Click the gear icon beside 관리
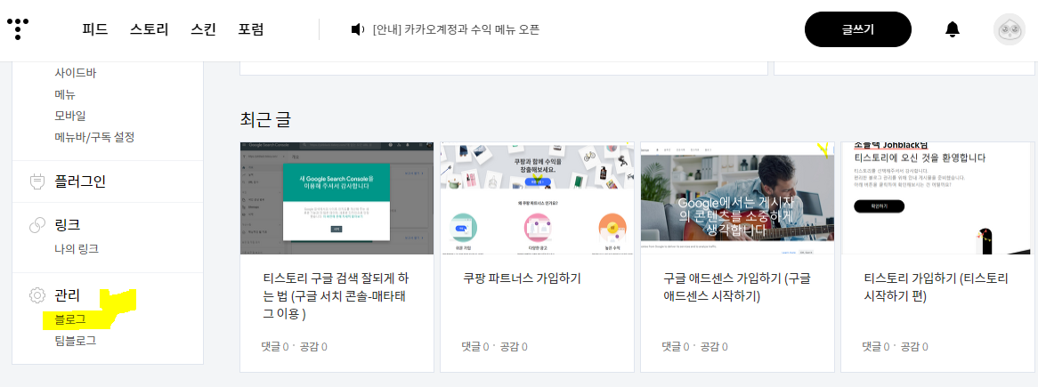Image resolution: width=1038 pixels, height=387 pixels. [37, 295]
